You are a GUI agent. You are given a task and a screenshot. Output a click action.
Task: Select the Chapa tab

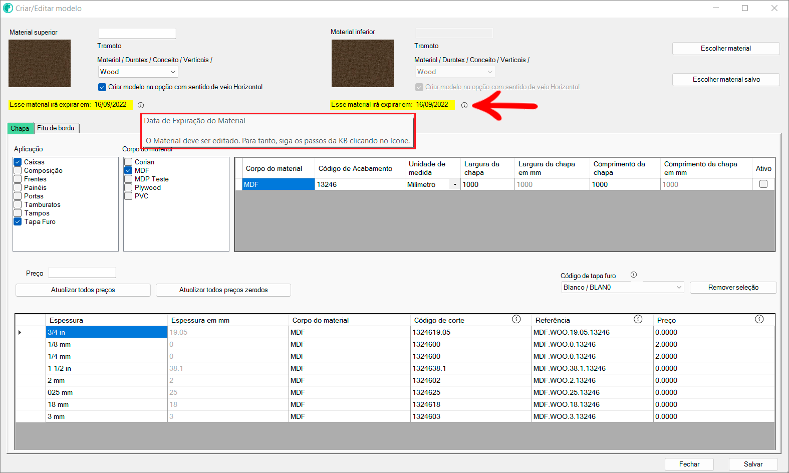[x=20, y=128]
